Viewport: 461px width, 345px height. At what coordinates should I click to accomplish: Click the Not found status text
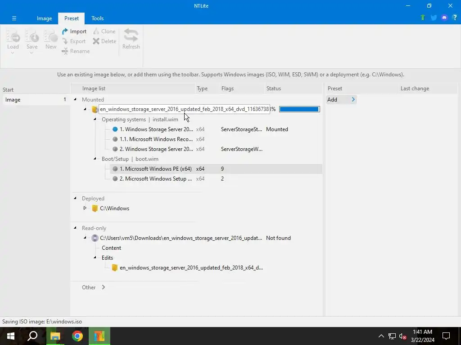278,238
